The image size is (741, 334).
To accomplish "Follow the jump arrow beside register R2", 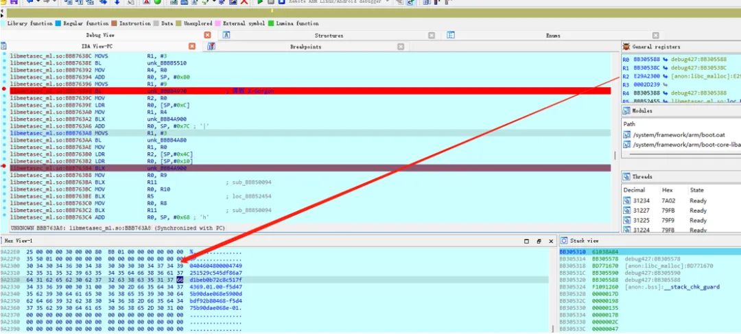I will pos(666,77).
